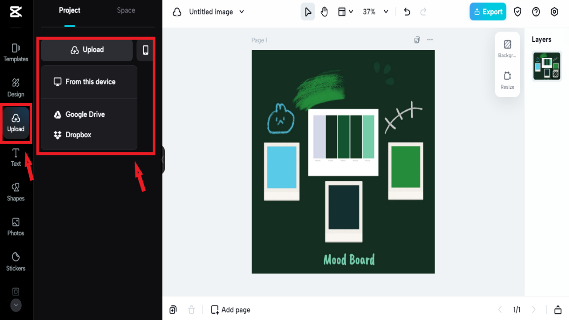Select the Hand tool in the toolbar

(325, 12)
